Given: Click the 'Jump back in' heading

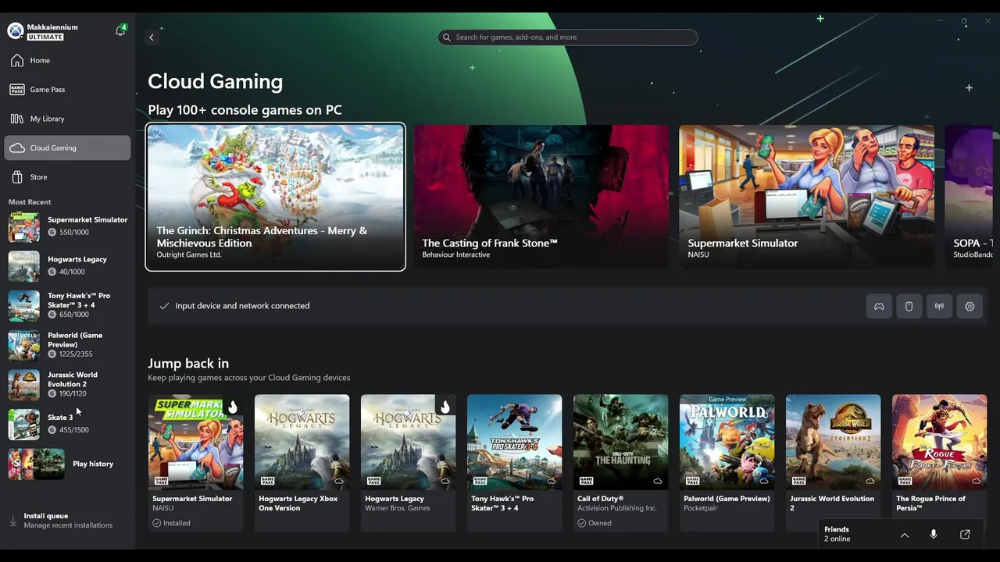Looking at the screenshot, I should 188,364.
